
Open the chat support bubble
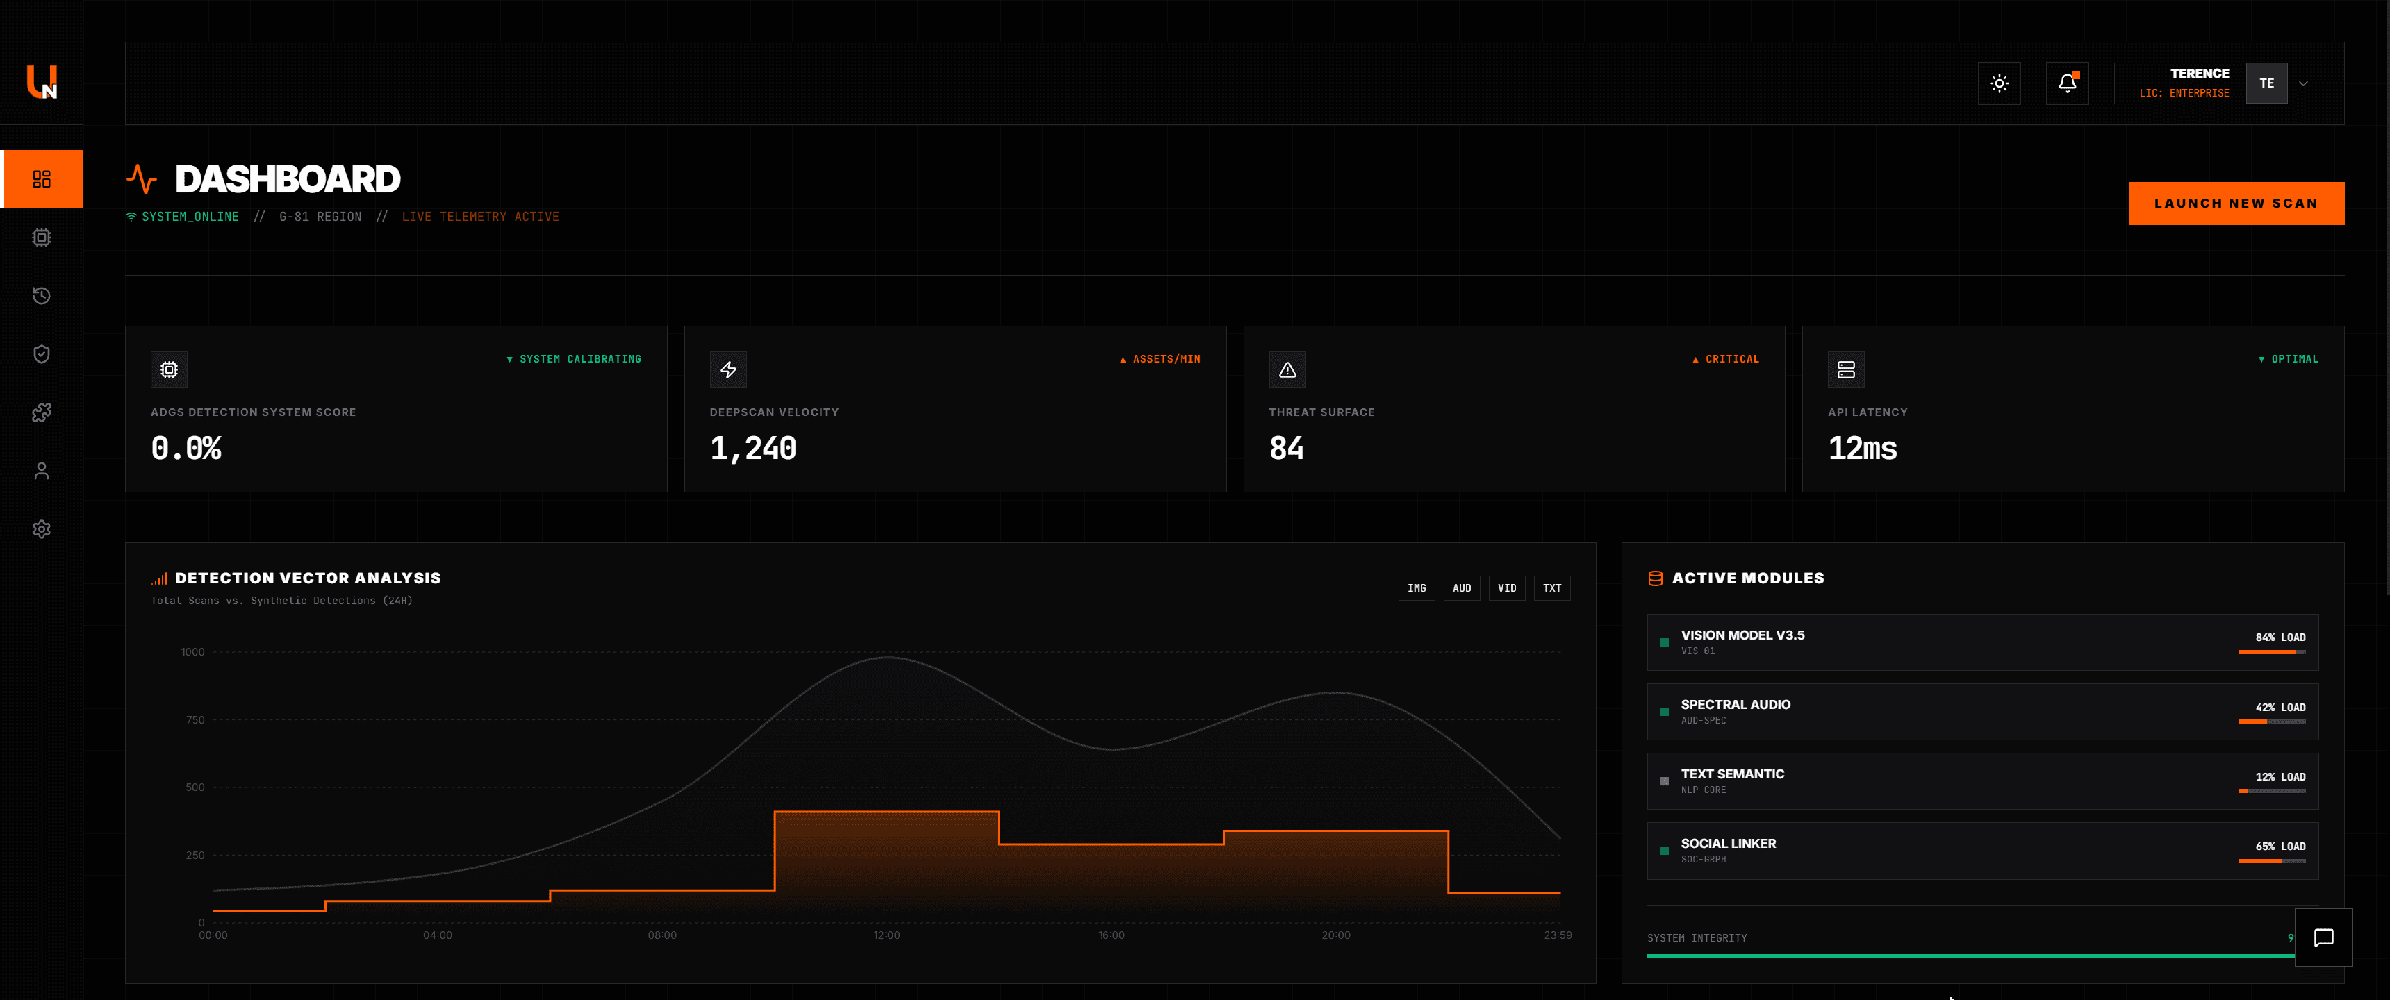point(2323,938)
